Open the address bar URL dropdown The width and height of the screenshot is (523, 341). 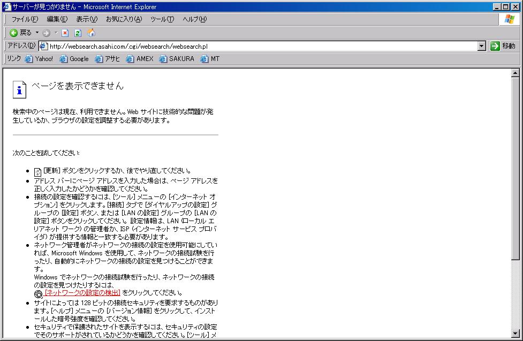click(x=482, y=46)
